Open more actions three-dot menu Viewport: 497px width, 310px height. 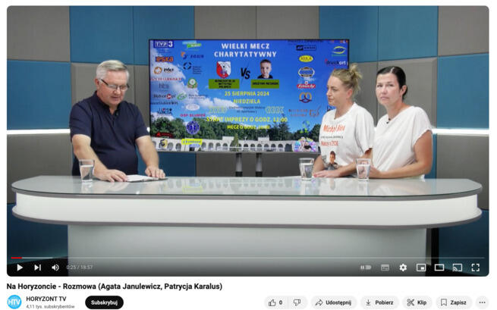click(x=482, y=302)
